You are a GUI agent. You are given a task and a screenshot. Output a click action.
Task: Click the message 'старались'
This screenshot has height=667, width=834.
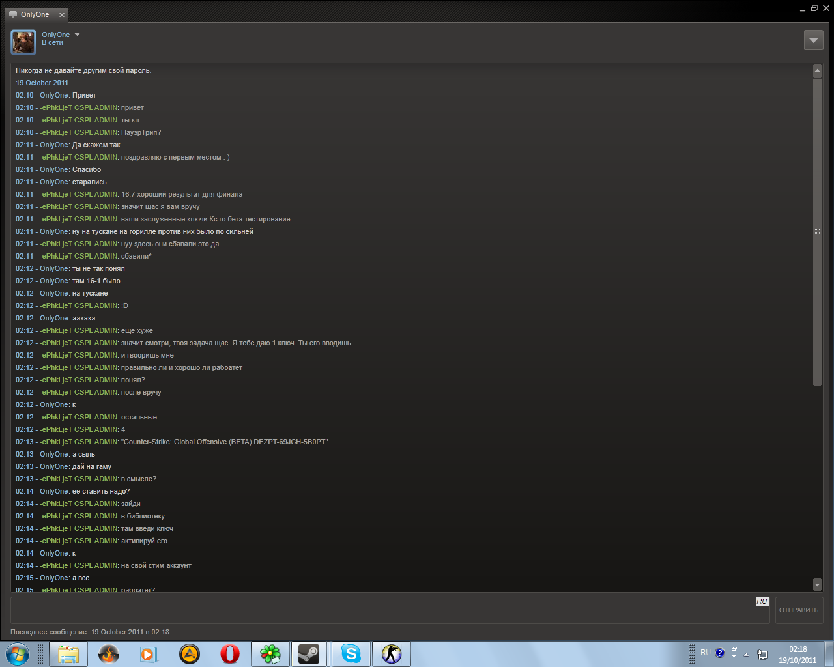(x=89, y=182)
